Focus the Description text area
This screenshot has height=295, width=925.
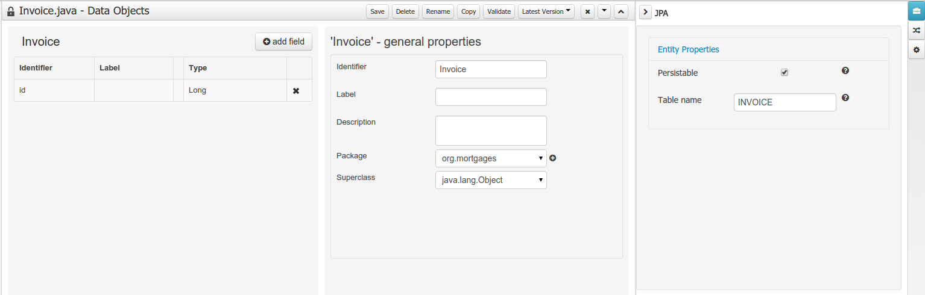point(491,131)
